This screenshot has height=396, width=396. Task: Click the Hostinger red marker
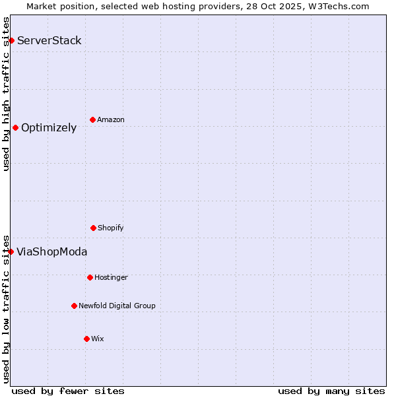pyautogui.click(x=90, y=278)
